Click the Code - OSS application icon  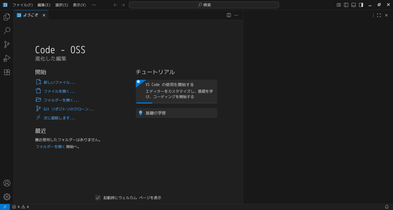[x=5, y=5]
